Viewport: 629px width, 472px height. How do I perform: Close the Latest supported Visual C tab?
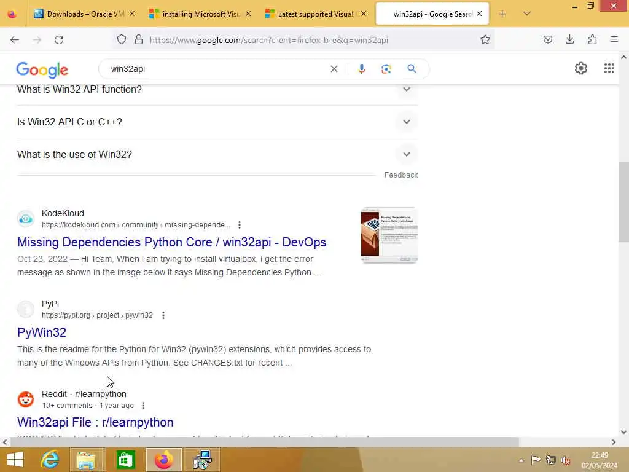coord(364,14)
